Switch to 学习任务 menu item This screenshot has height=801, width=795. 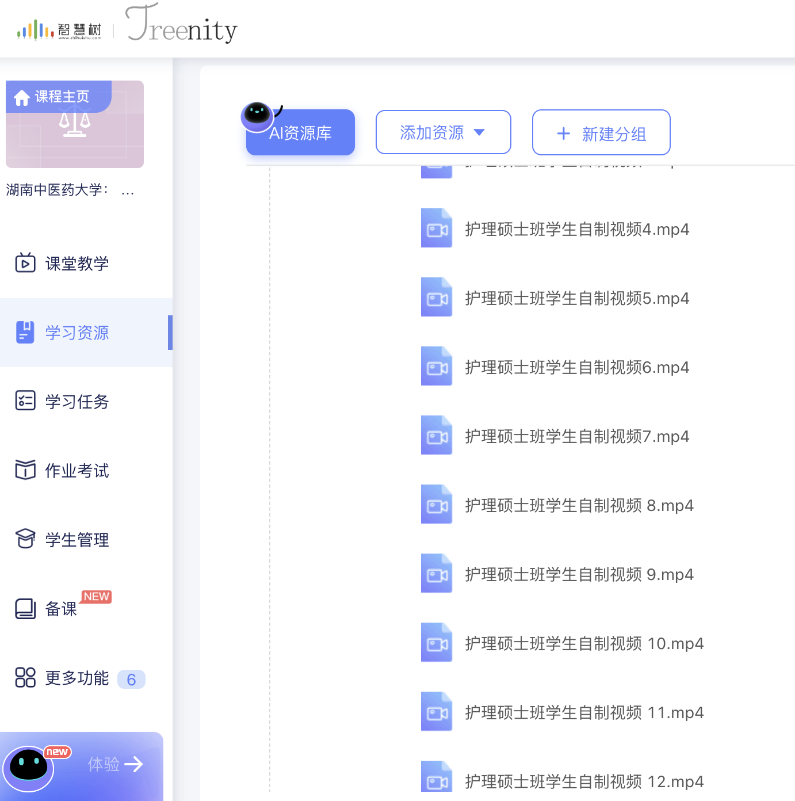77,402
